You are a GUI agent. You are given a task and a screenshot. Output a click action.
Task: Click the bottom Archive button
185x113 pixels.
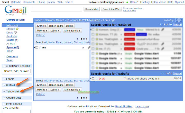[x=41, y=85]
